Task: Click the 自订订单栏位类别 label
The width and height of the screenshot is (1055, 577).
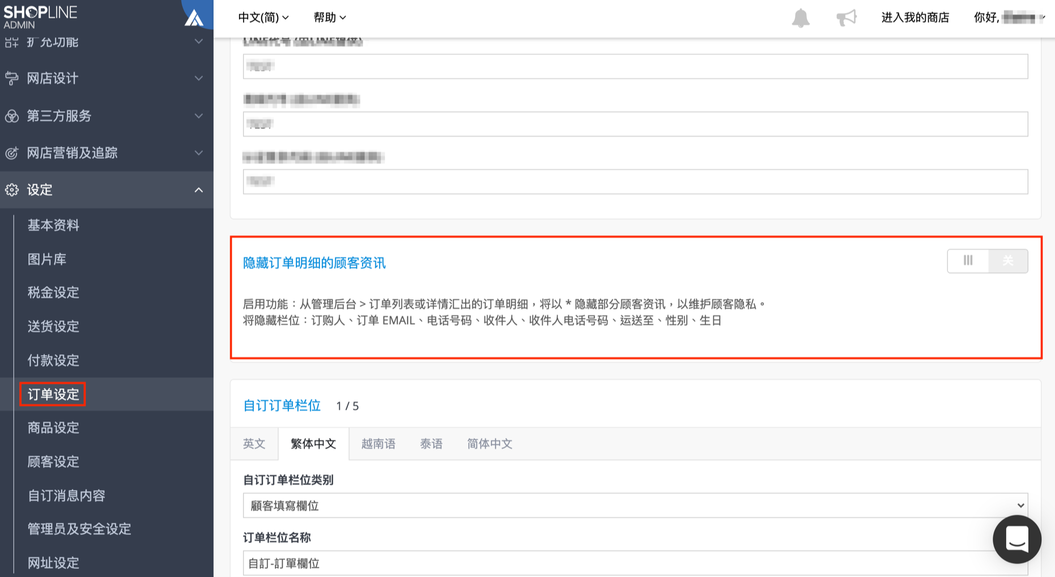Action: (288, 480)
